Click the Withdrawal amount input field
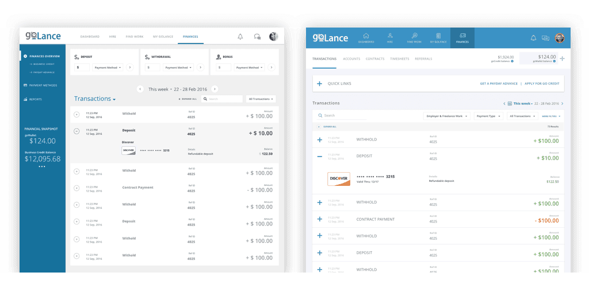Viewport: 589px width, 284px height. (152, 67)
